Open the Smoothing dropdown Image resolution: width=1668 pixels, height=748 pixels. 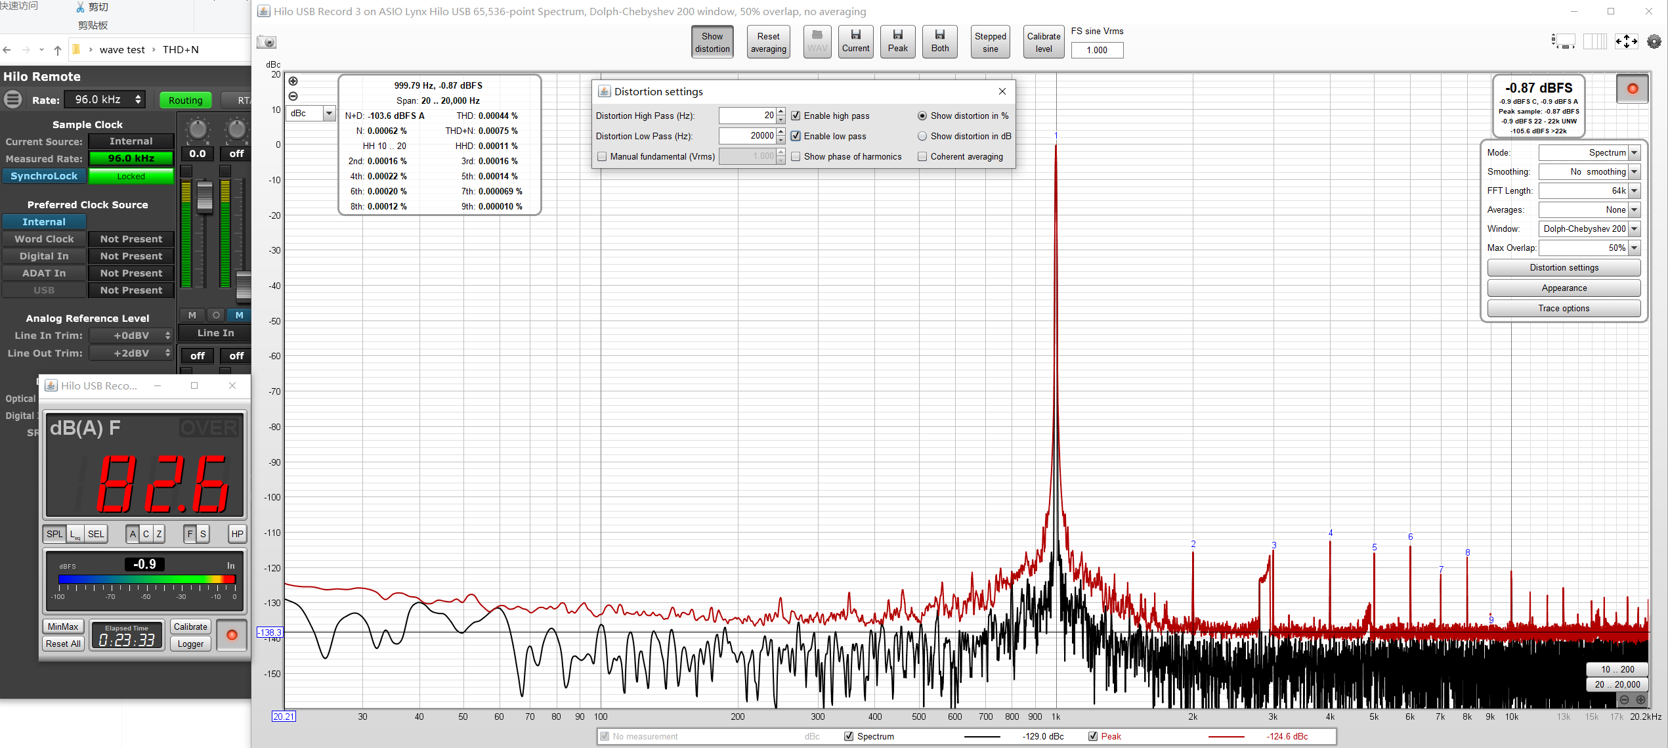click(x=1589, y=172)
